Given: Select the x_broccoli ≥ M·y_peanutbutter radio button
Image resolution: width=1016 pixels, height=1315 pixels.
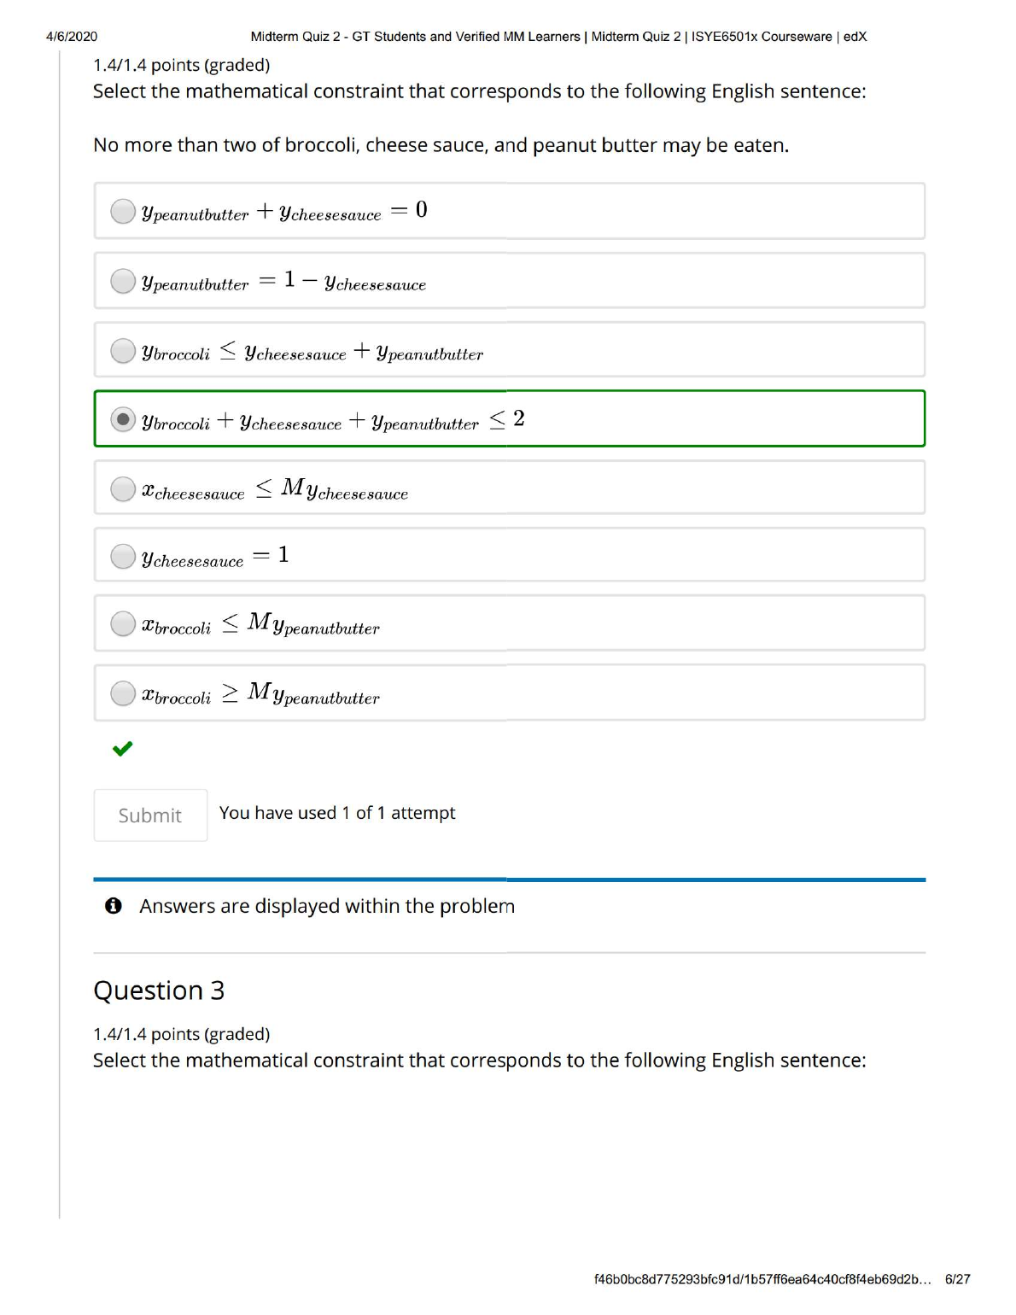Looking at the screenshot, I should 124,693.
